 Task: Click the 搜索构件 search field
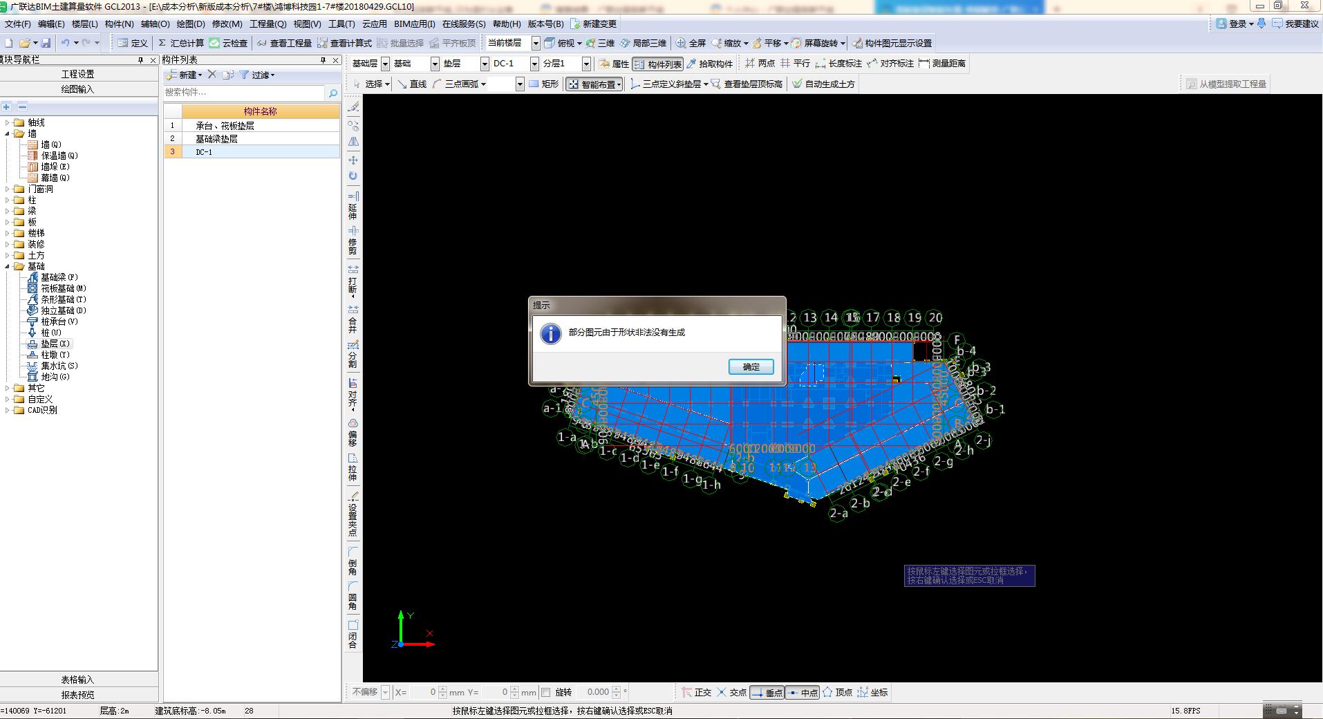tap(243, 92)
